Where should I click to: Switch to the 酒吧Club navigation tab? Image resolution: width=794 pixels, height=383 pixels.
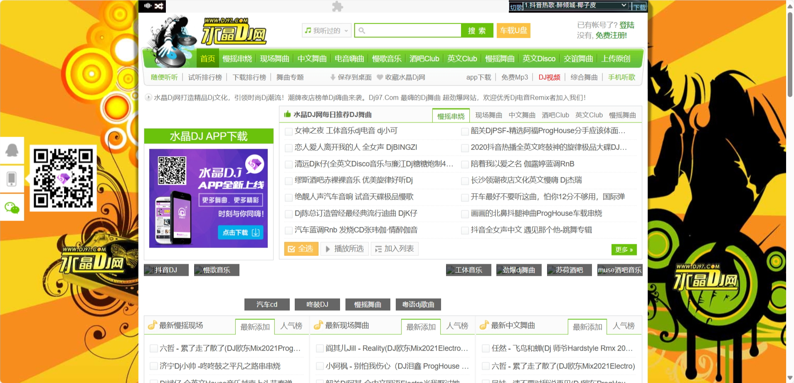(424, 59)
